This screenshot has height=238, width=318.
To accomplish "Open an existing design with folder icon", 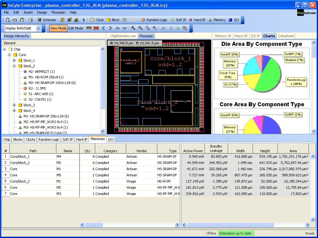I will click(x=15, y=20).
